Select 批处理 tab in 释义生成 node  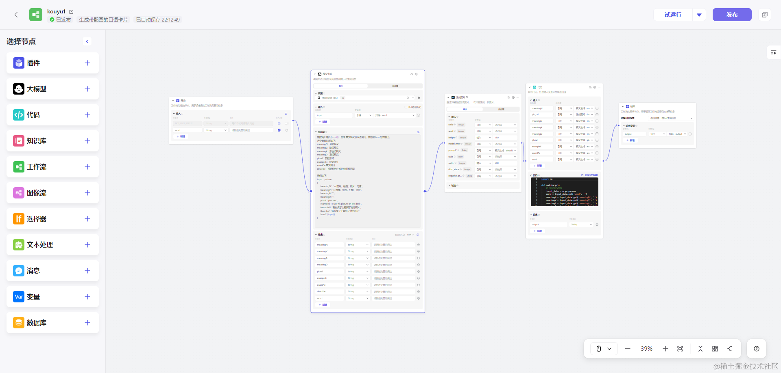[x=395, y=86]
